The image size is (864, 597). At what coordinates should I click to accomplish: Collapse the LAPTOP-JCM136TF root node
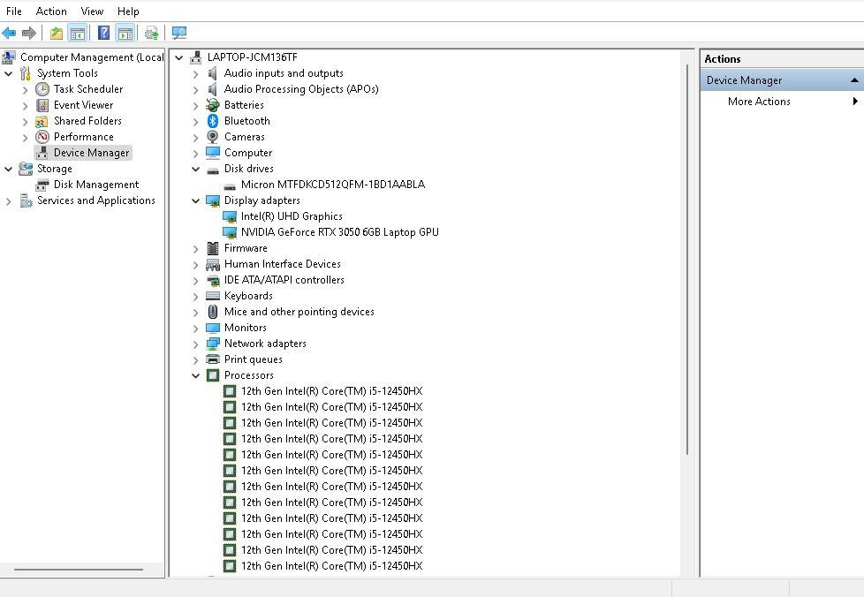click(x=179, y=57)
